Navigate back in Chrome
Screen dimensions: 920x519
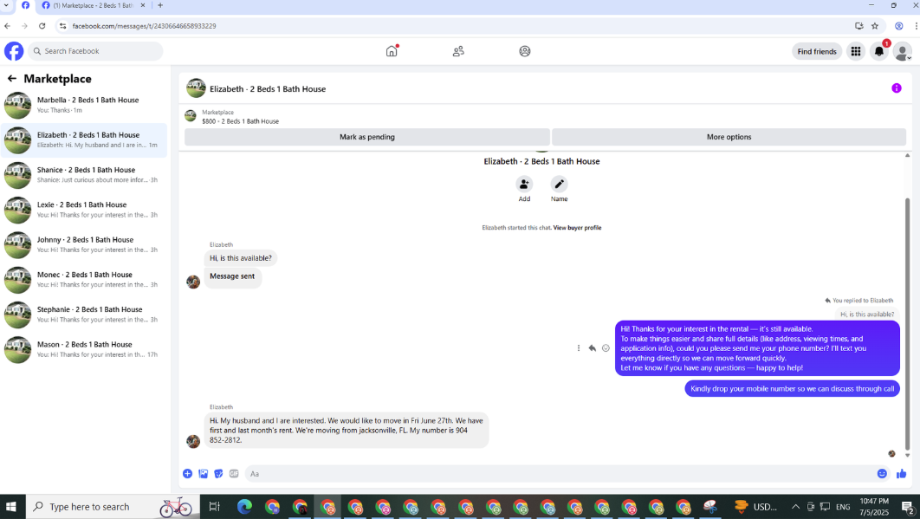click(x=7, y=26)
